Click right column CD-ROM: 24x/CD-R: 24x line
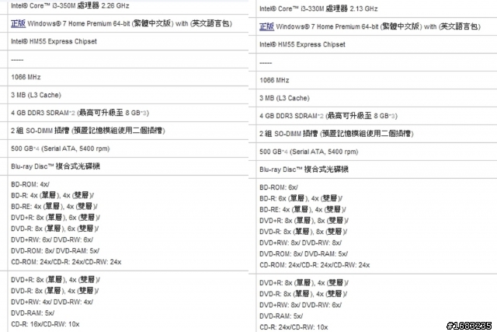 [x=315, y=265]
